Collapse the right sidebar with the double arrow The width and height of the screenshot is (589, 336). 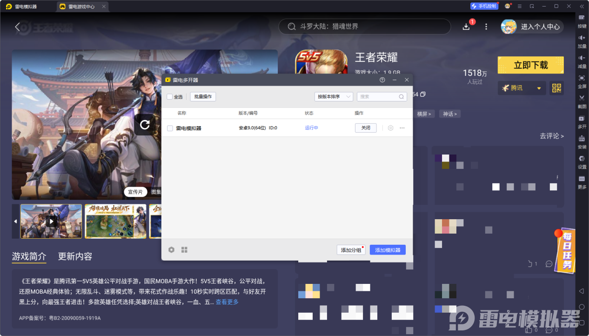582,6
